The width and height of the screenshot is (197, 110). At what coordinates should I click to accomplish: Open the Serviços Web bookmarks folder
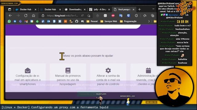(109, 21)
